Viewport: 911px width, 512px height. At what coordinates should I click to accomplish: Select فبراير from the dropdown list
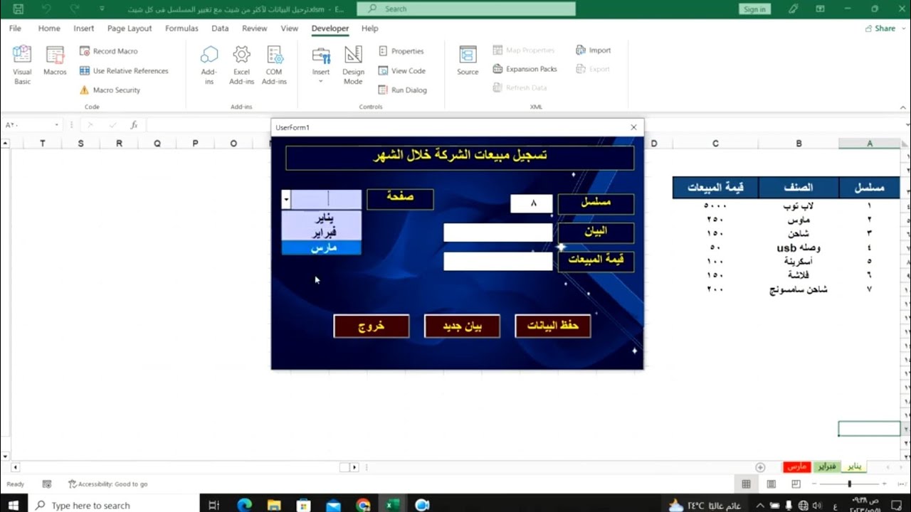pyautogui.click(x=322, y=233)
